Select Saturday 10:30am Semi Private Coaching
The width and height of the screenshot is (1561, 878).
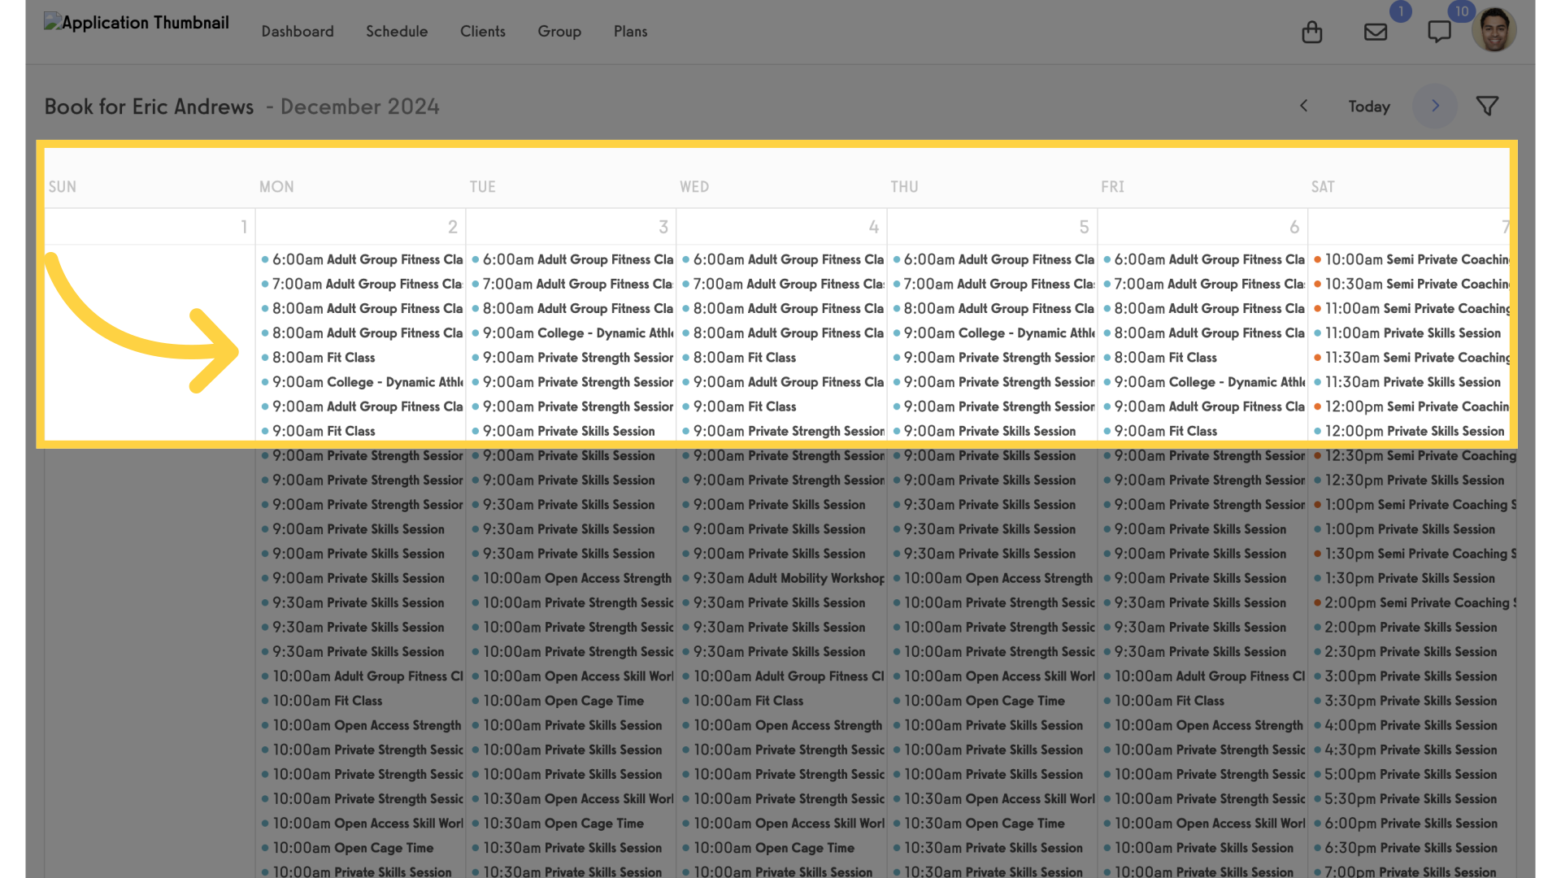click(1412, 284)
